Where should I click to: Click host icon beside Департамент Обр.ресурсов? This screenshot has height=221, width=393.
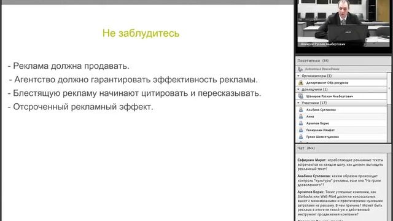tap(301, 83)
